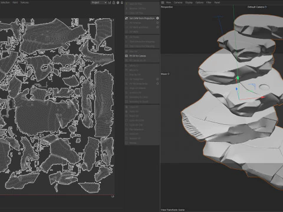Run the UV Weld command
Screen dimensions: 283x212
[142, 32]
